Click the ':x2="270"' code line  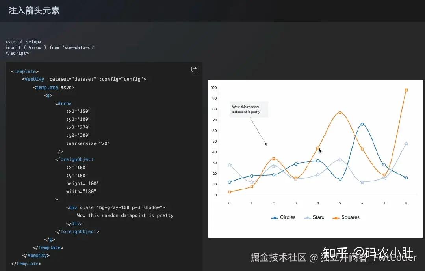click(x=78, y=127)
